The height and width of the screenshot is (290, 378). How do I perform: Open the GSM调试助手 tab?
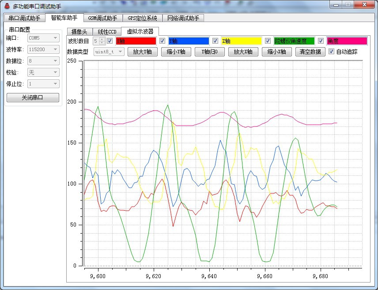[103, 18]
